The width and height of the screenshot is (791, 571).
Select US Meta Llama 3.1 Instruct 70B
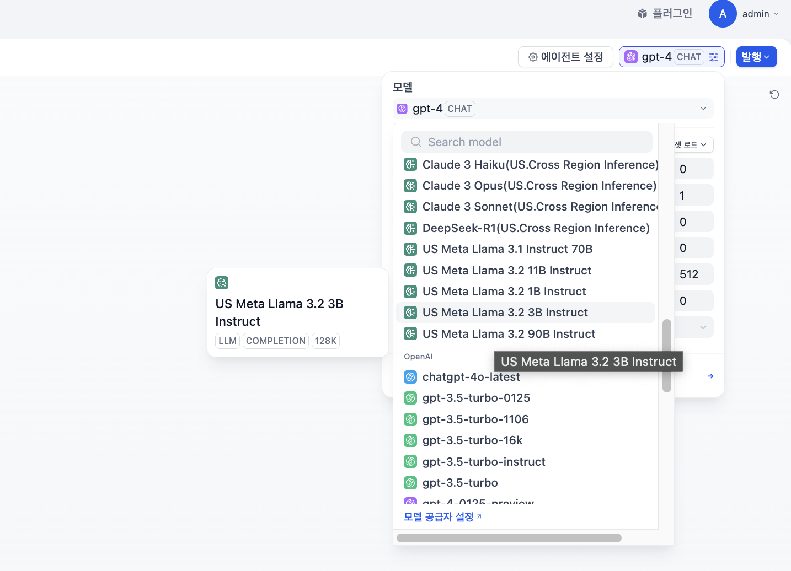(527, 249)
